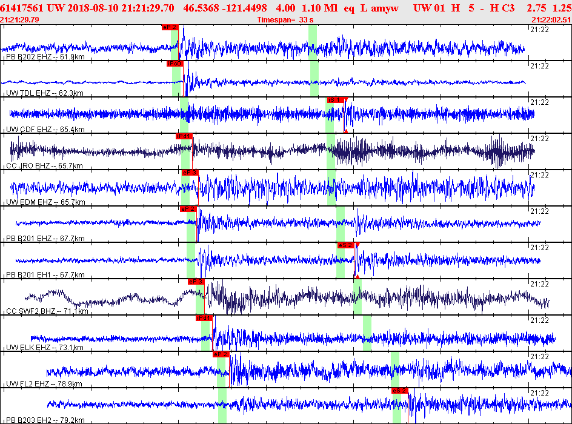
Task: Click the 'Timespan= 33 s' text
Action: 285,20
